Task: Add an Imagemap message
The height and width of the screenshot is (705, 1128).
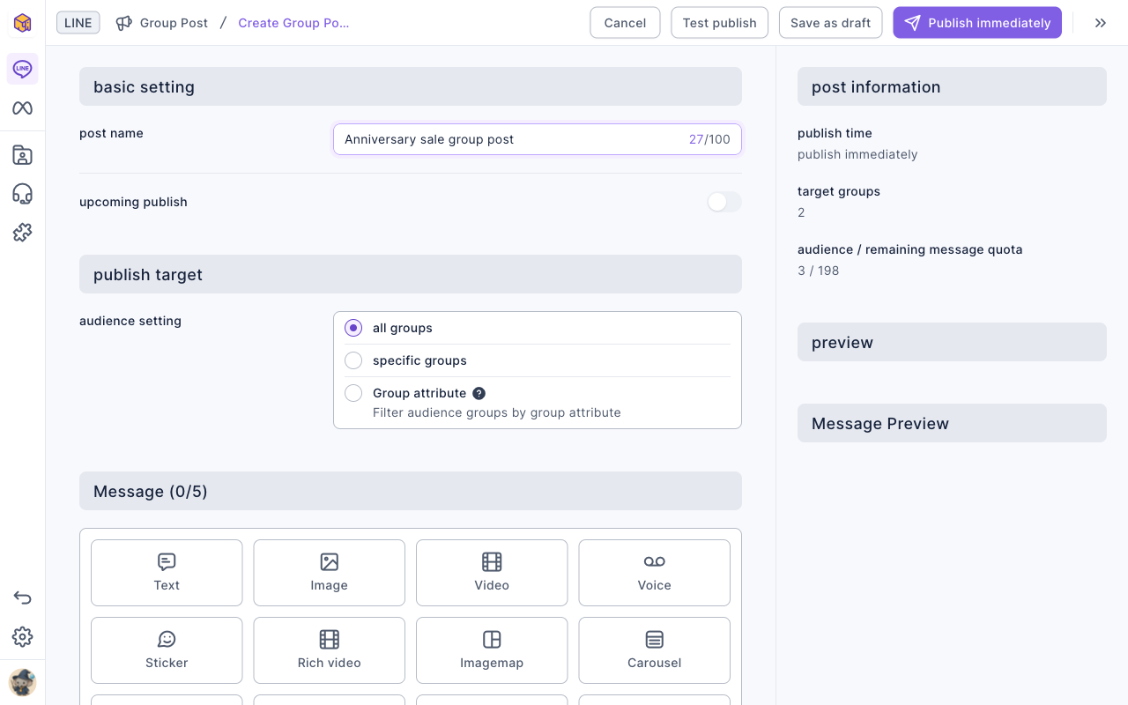Action: click(x=492, y=650)
